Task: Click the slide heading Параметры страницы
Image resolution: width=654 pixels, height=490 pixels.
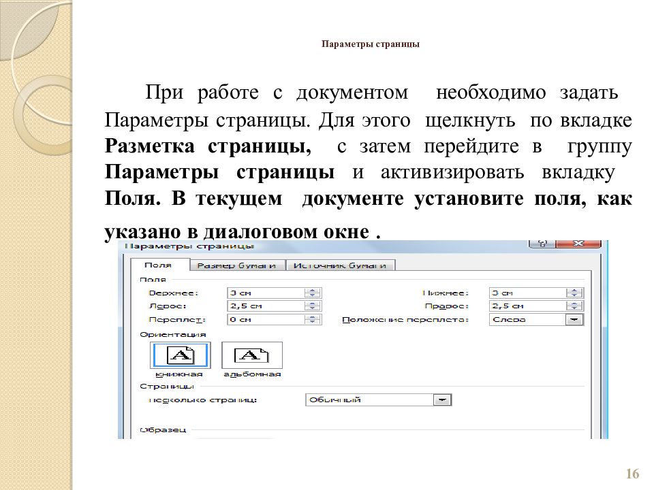Action: 371,44
